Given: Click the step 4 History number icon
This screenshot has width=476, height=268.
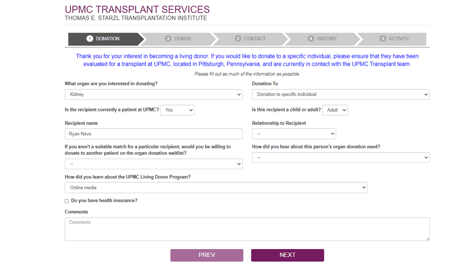Looking at the screenshot, I should click(311, 39).
